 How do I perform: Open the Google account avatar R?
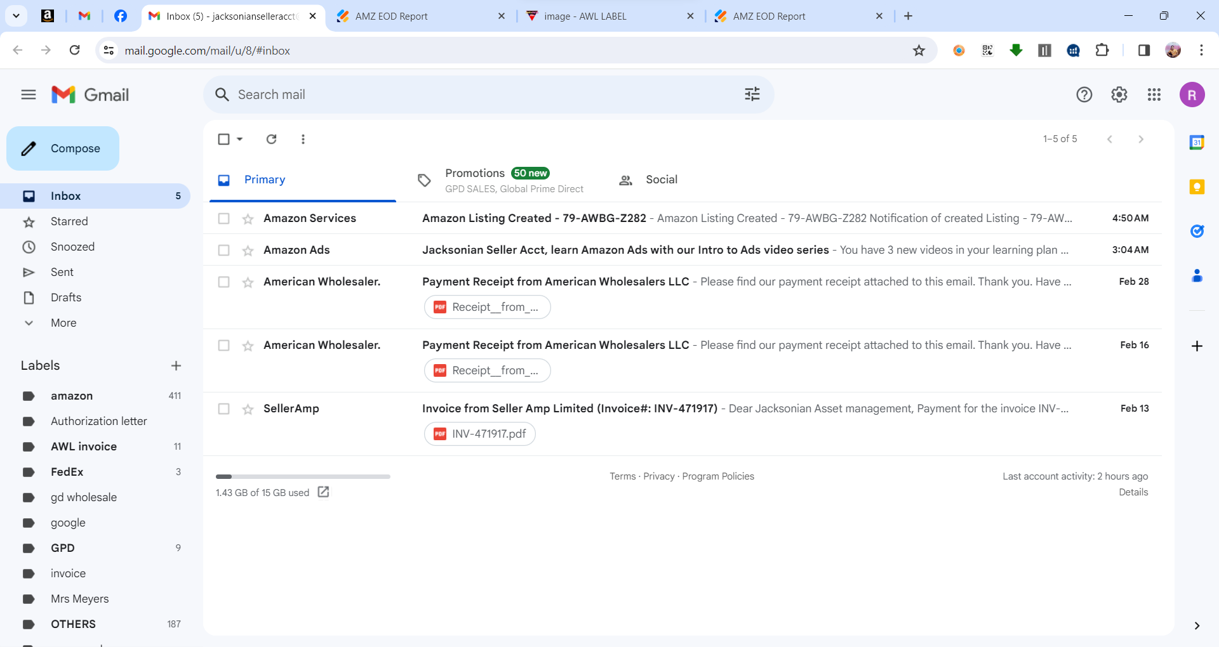[1192, 95]
